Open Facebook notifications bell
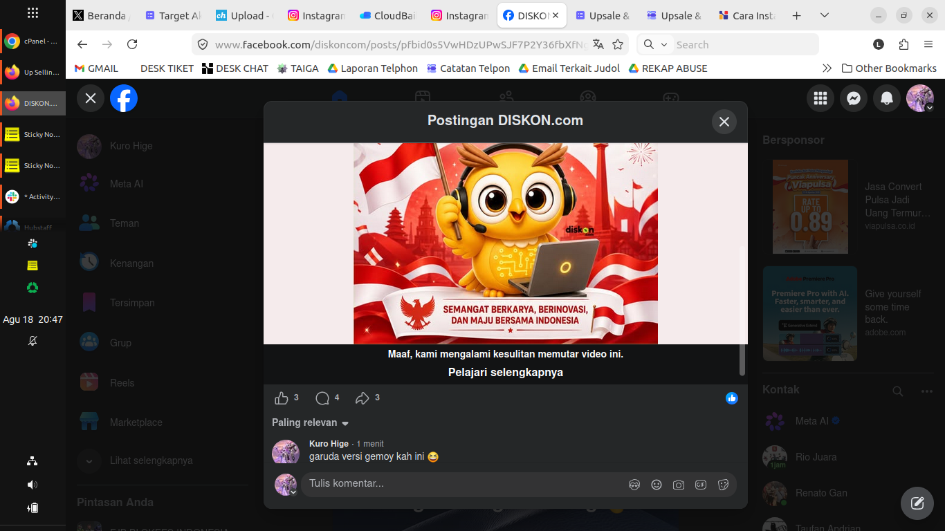 point(887,99)
